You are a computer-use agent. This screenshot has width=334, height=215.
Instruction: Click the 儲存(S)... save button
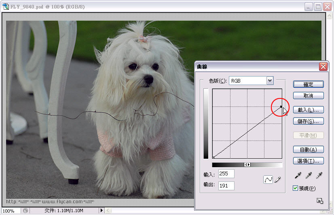[x=308, y=121]
